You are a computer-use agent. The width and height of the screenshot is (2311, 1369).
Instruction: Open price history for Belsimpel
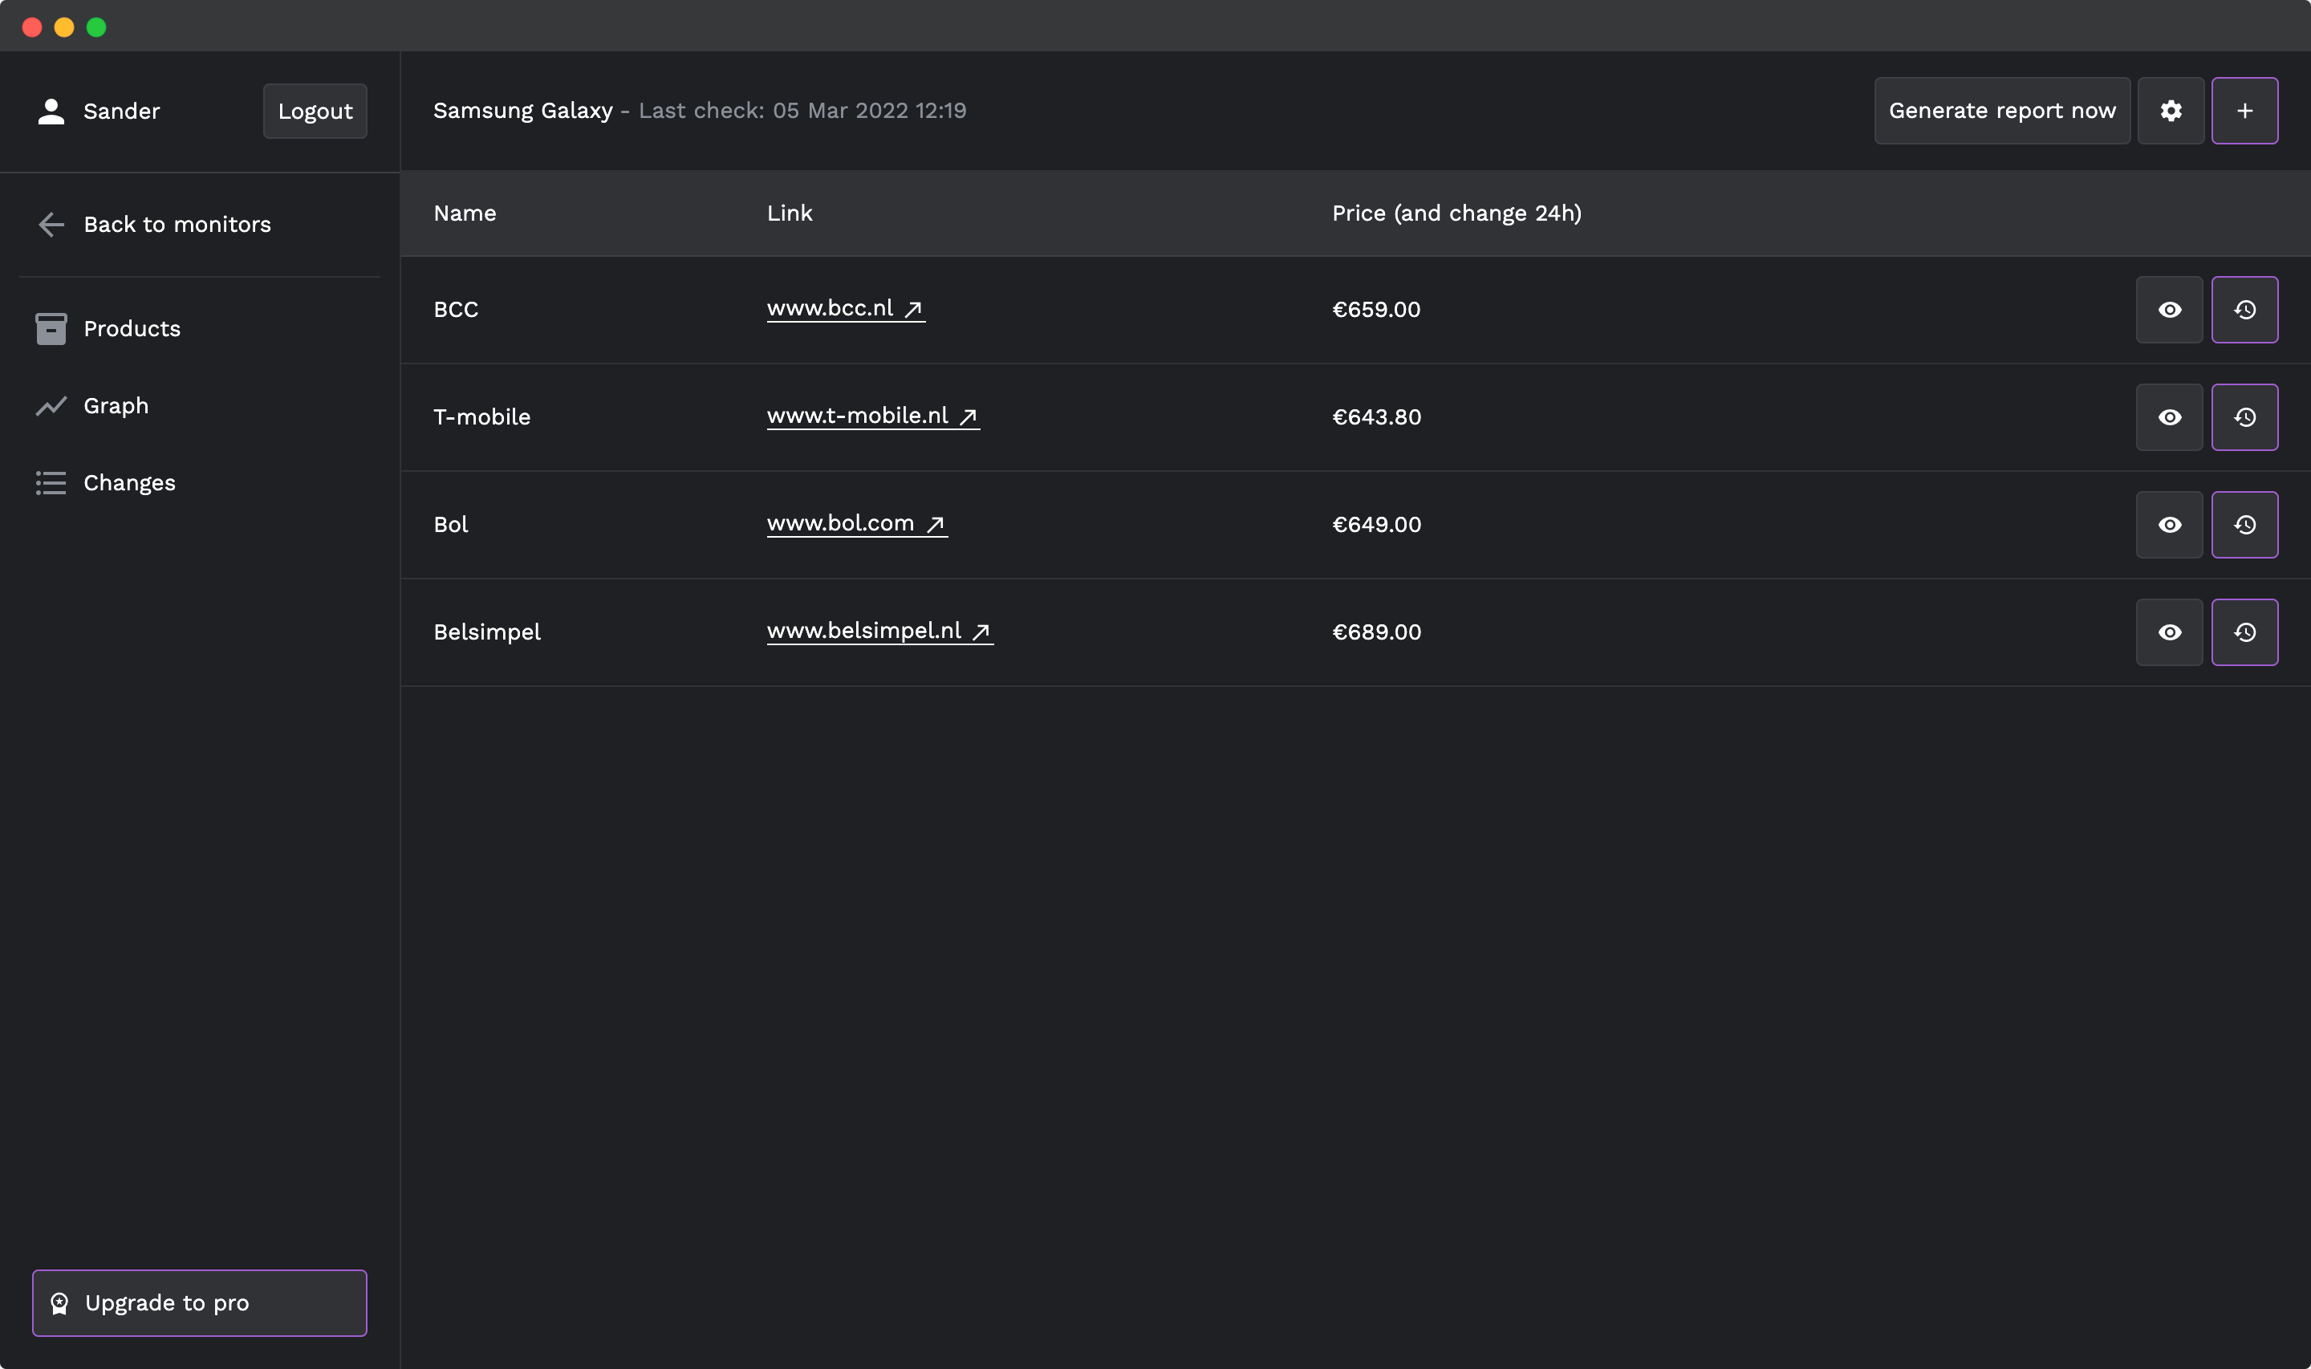tap(2244, 632)
